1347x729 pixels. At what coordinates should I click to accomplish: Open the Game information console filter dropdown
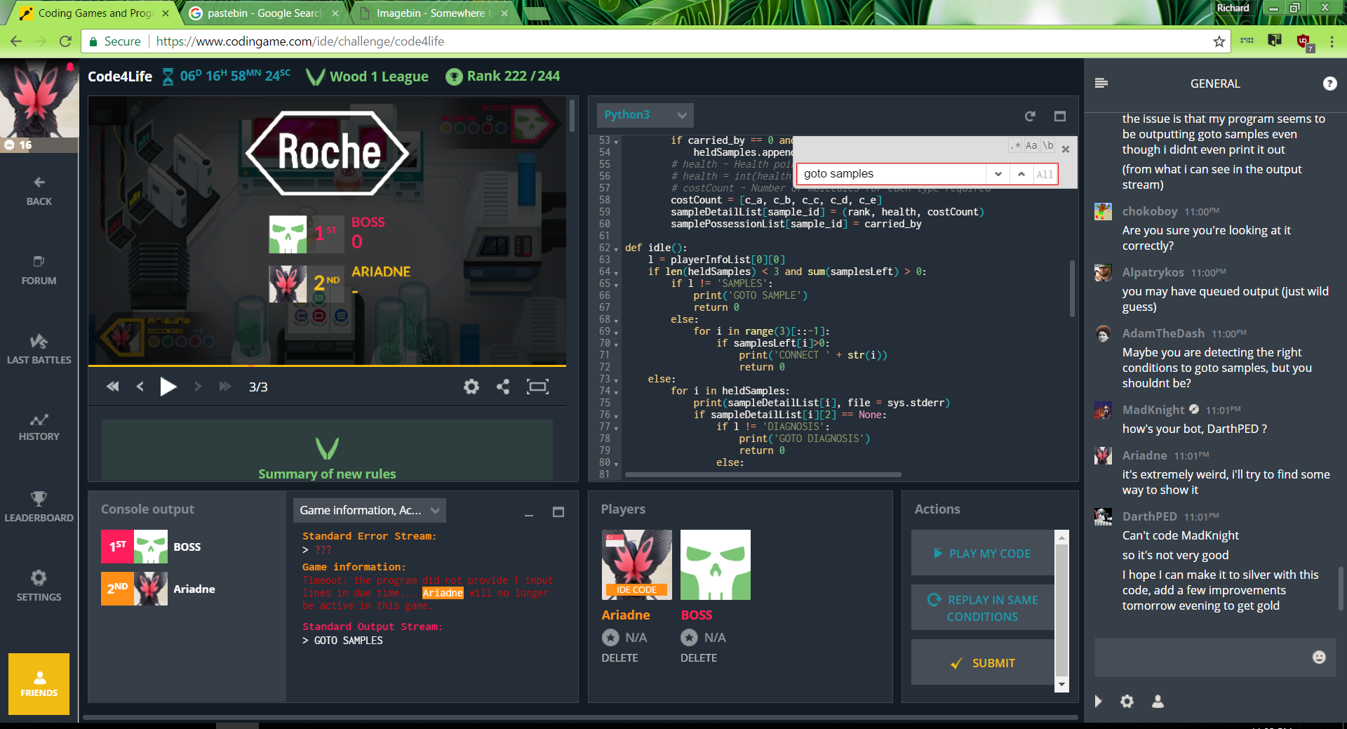click(370, 510)
